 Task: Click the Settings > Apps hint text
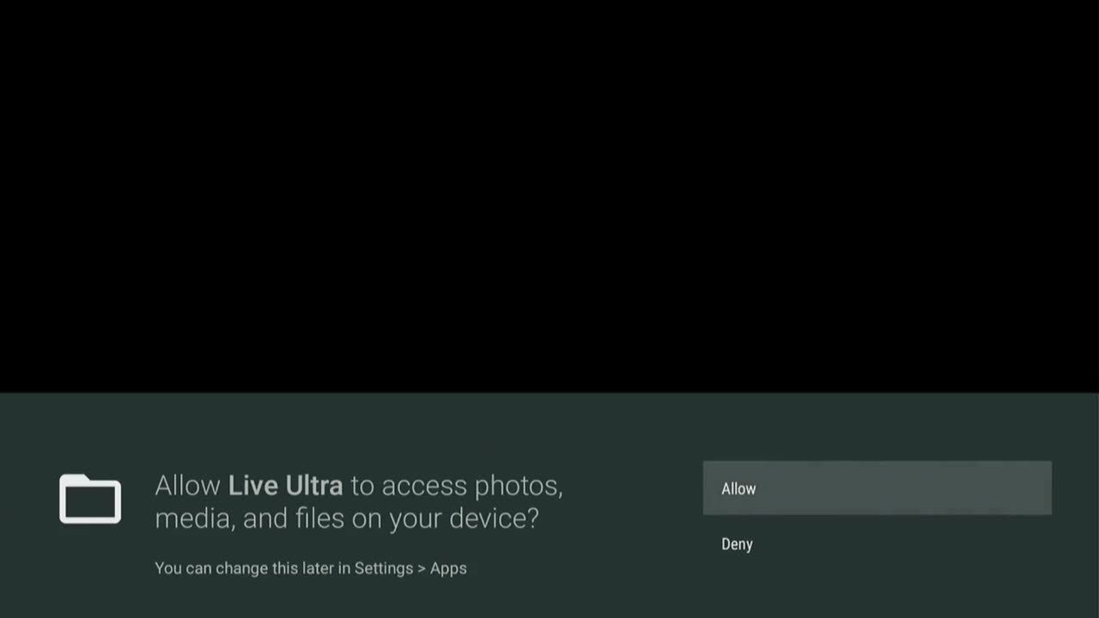(410, 568)
